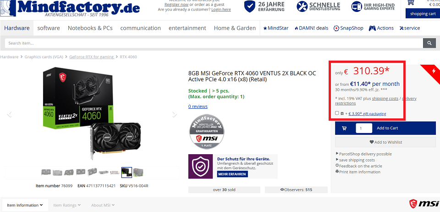Click the Hardware breadcrumb
This screenshot has height=212, width=440.
[9, 57]
